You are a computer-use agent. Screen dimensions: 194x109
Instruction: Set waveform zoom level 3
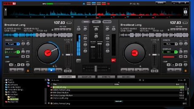tap(185, 15)
